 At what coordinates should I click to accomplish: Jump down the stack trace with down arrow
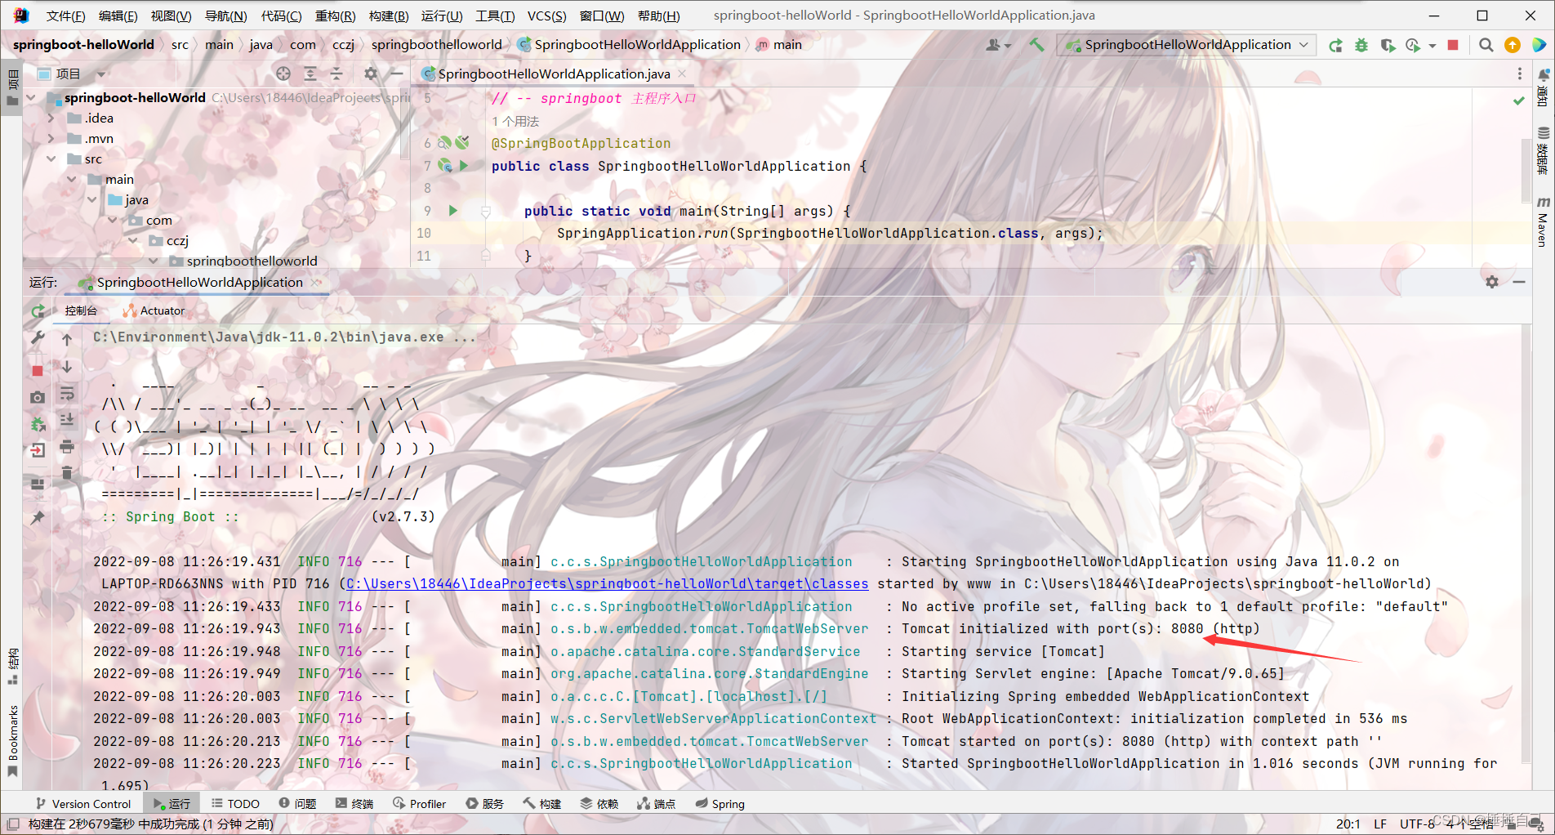[67, 368]
